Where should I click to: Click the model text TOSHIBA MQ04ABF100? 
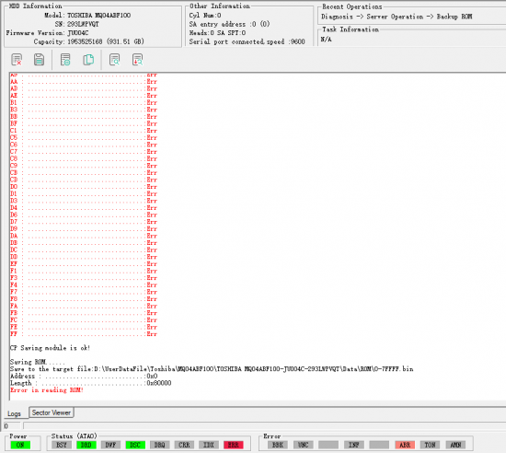click(99, 15)
